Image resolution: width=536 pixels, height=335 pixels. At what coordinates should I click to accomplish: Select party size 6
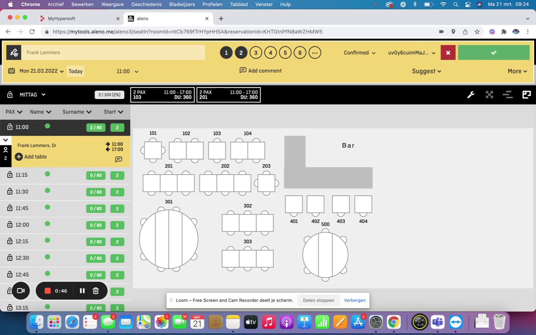(300, 53)
